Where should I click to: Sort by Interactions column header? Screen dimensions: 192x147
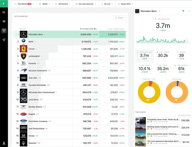pos(88,29)
